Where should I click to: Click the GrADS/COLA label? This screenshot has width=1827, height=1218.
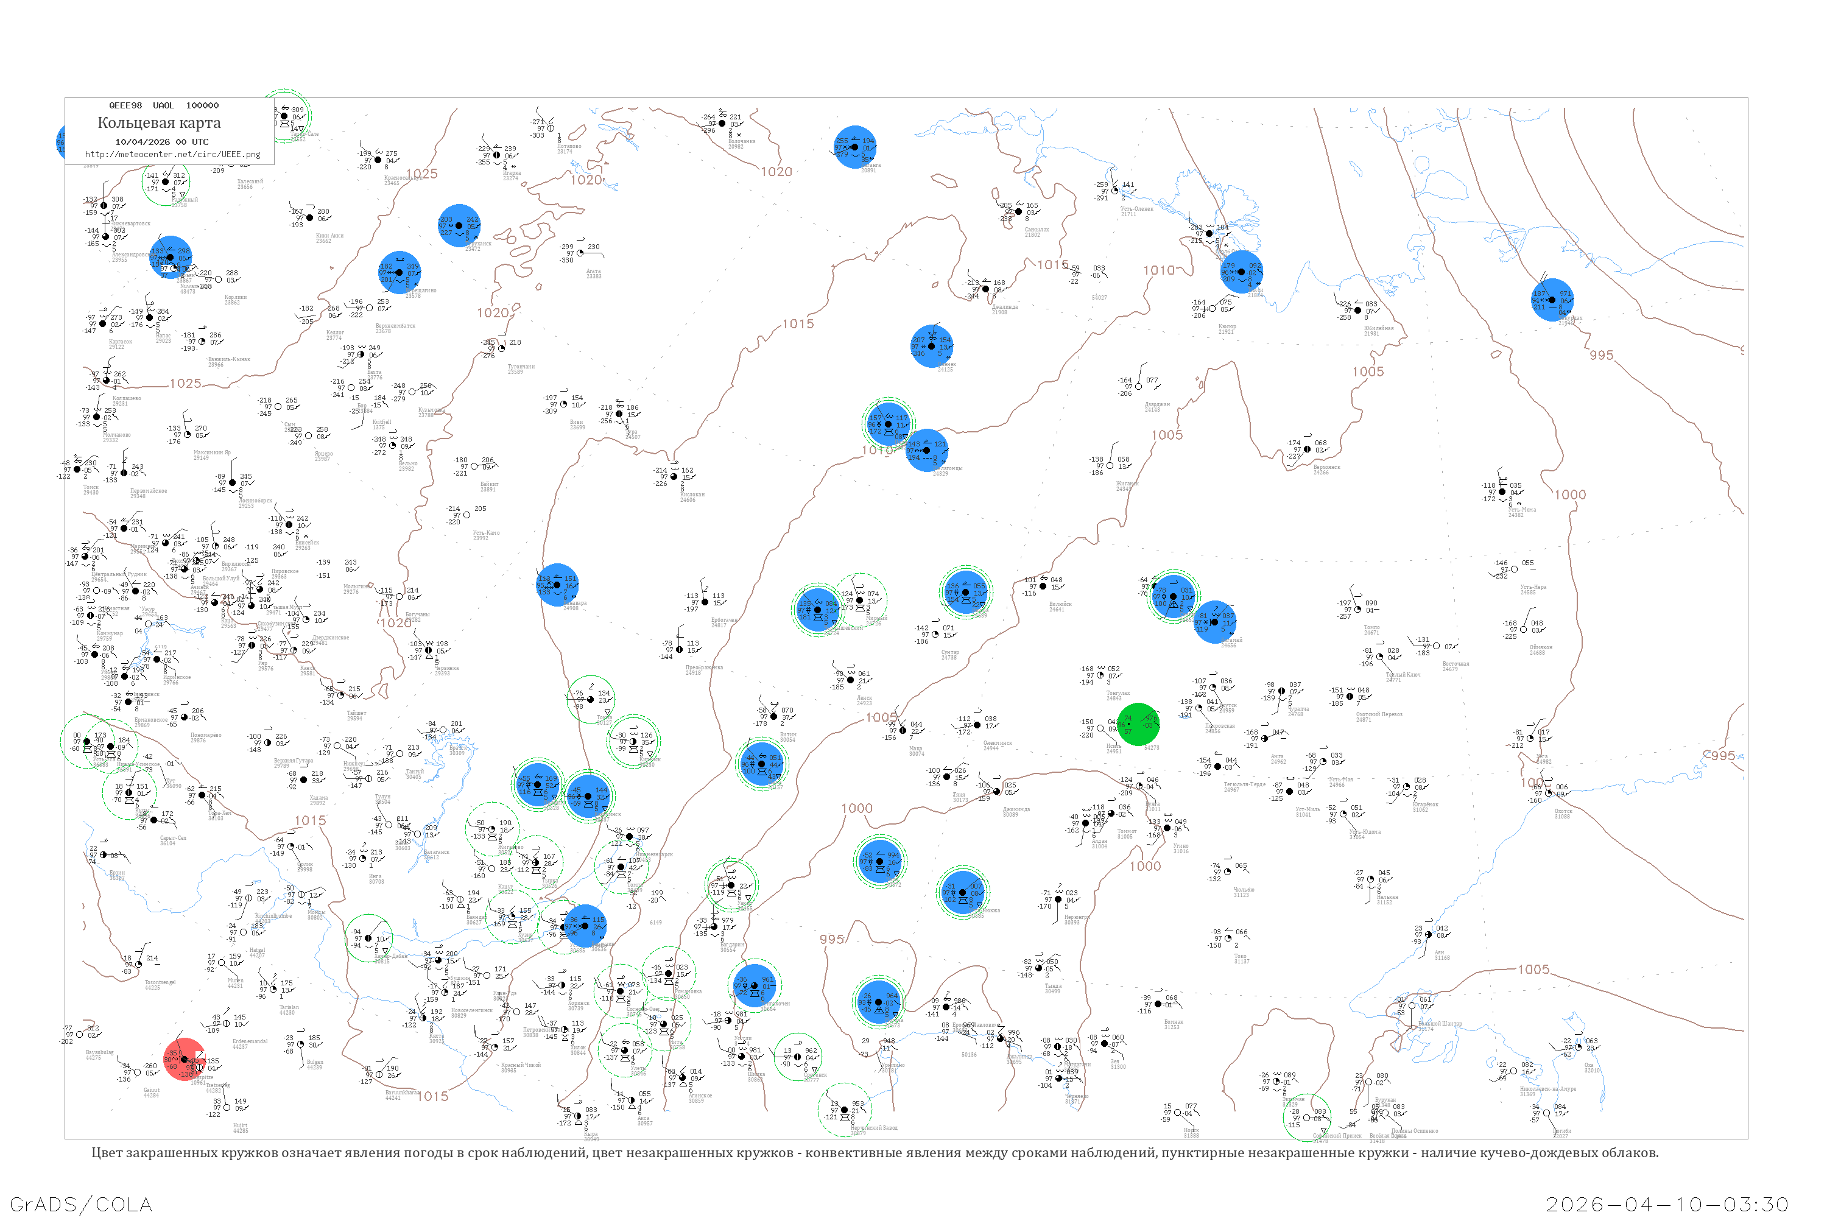(x=81, y=1204)
